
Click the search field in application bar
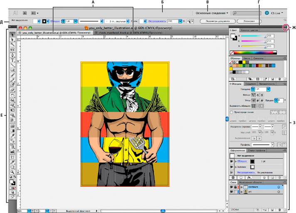(x=247, y=13)
